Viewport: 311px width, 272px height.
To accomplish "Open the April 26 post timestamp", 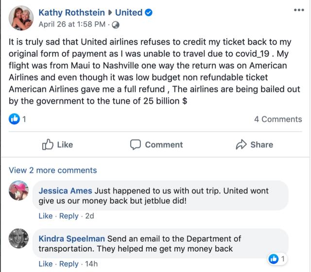I will [x=72, y=24].
